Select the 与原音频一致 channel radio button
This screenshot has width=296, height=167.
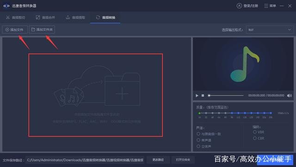(198, 134)
